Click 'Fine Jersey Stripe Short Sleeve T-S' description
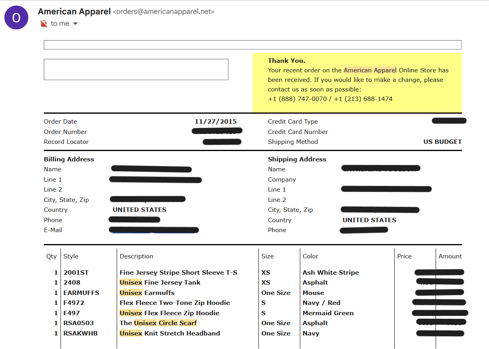Viewport: 489px width, 349px height. 178,273
